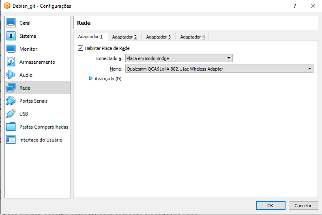Click the VirtualBox gear icon in title bar
Viewport: 322px width, 215px height.
[7, 6]
